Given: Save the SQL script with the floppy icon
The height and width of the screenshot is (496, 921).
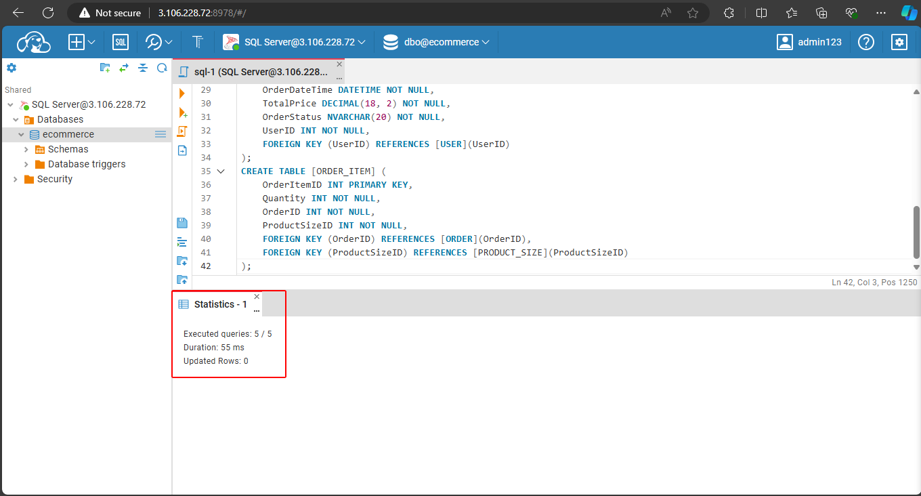Looking at the screenshot, I should 182,223.
